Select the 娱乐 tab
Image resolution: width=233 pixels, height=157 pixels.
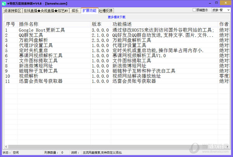[x=75, y=11]
